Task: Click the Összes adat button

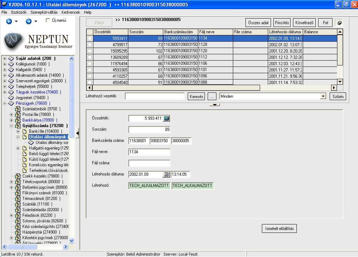Action: (x=258, y=23)
